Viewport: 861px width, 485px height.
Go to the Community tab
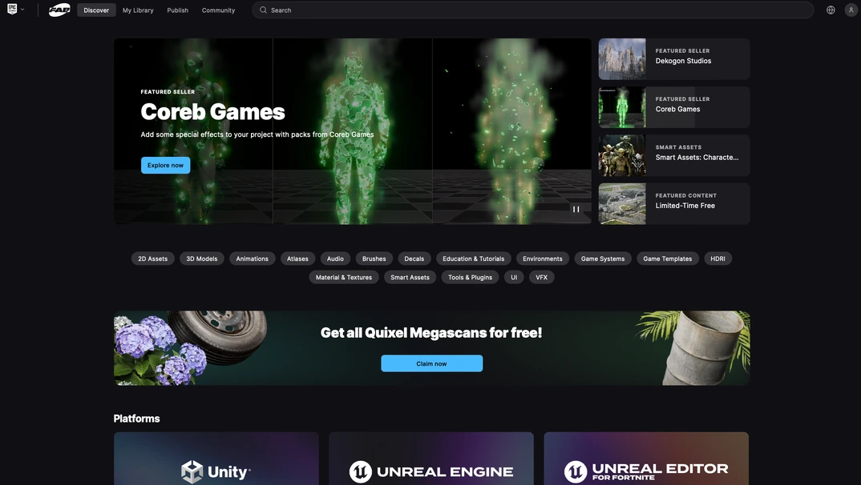coord(218,10)
